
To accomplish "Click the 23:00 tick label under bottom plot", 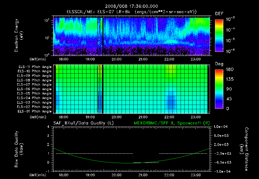I will coord(196,175).
